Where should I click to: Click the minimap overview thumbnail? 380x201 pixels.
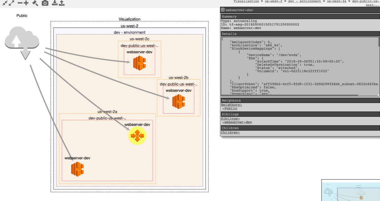pos(351,190)
